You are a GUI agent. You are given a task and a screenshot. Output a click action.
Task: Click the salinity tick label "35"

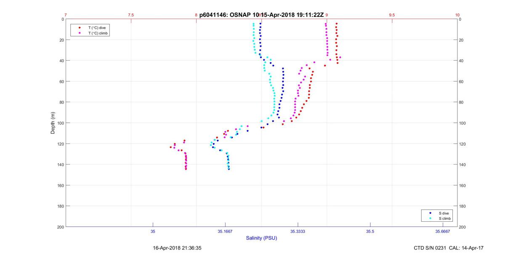tap(153, 231)
